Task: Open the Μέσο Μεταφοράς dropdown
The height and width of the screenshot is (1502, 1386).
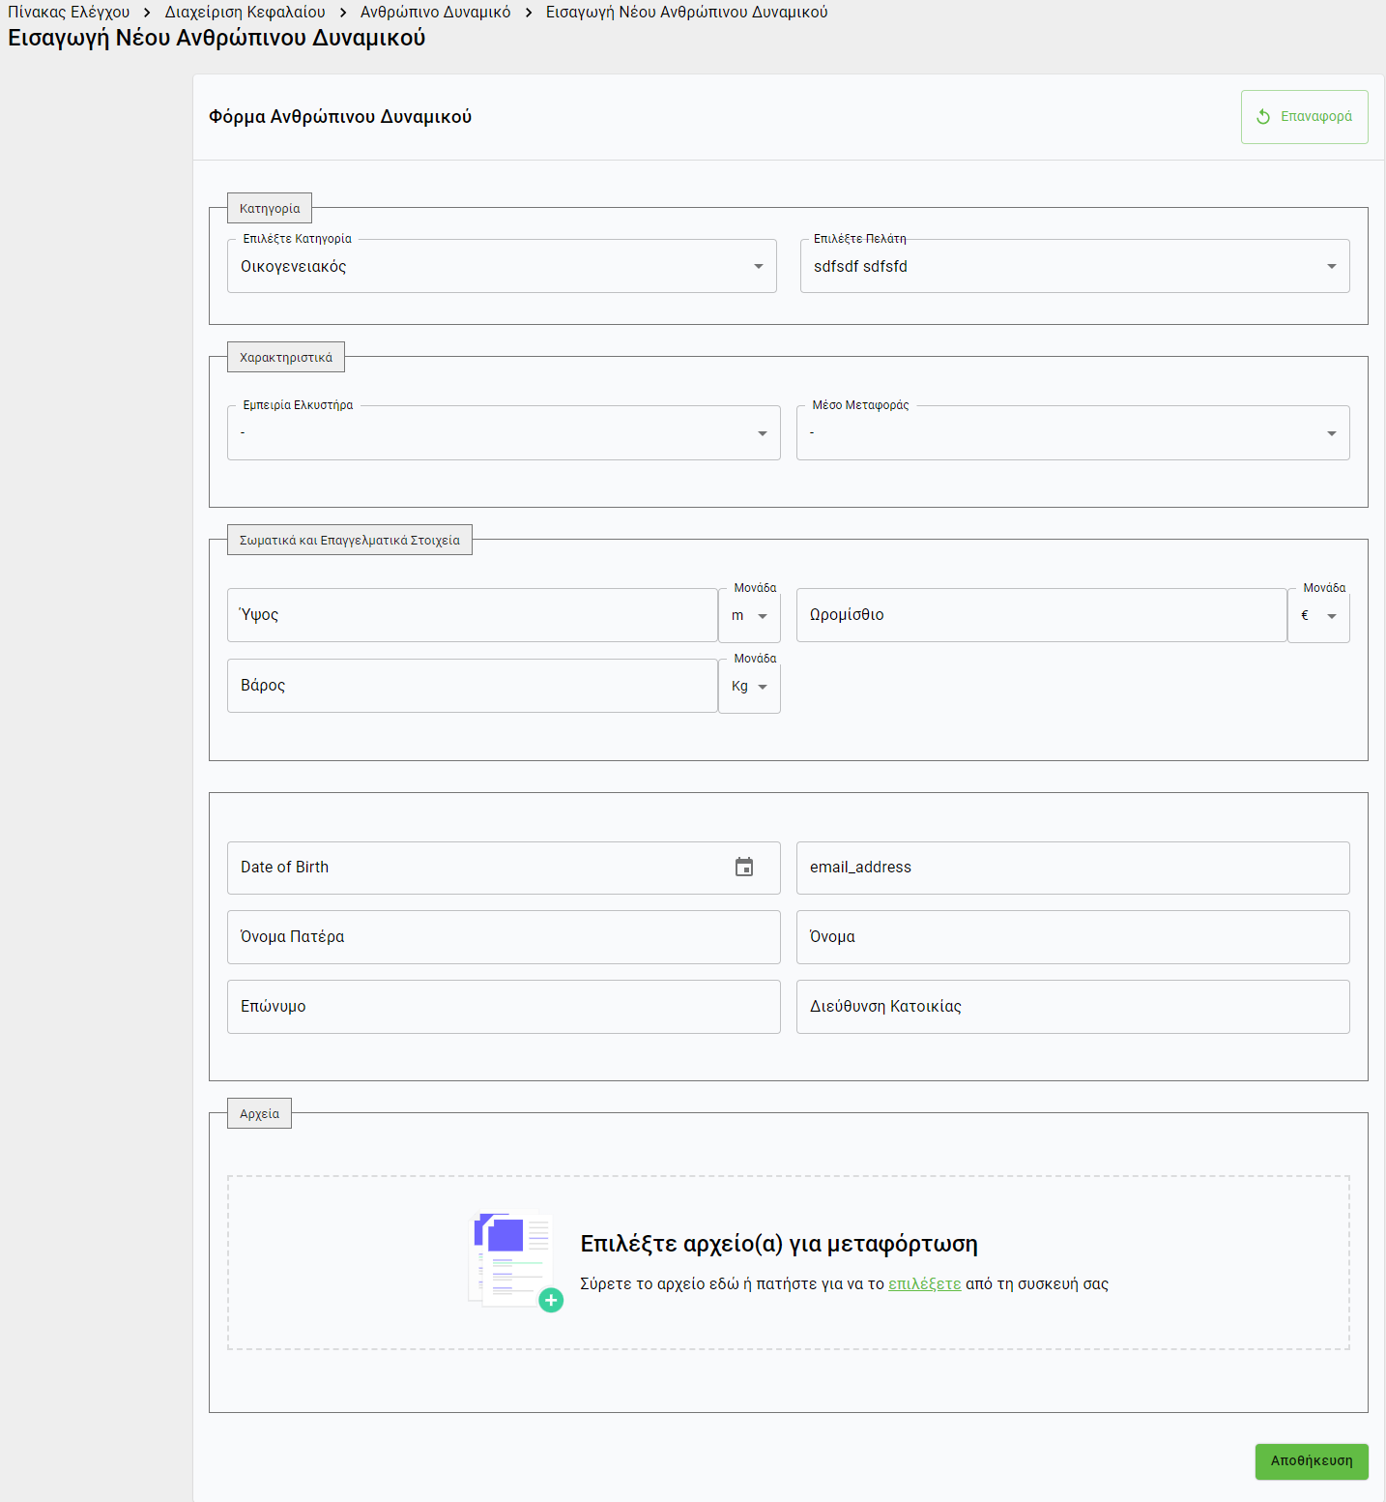Action: (x=1072, y=433)
